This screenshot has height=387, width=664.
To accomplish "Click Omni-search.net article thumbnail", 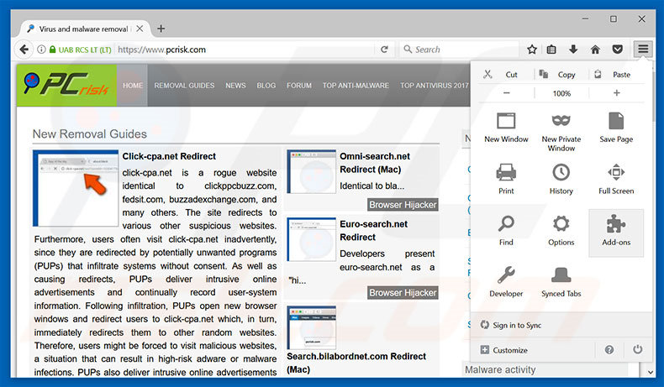I will click(311, 171).
